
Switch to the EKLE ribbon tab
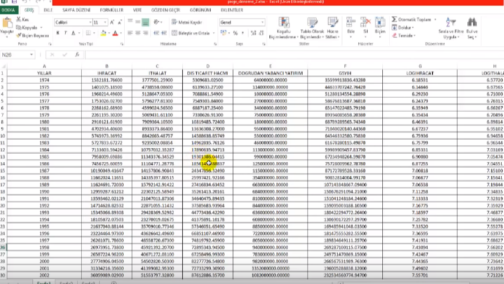48,10
